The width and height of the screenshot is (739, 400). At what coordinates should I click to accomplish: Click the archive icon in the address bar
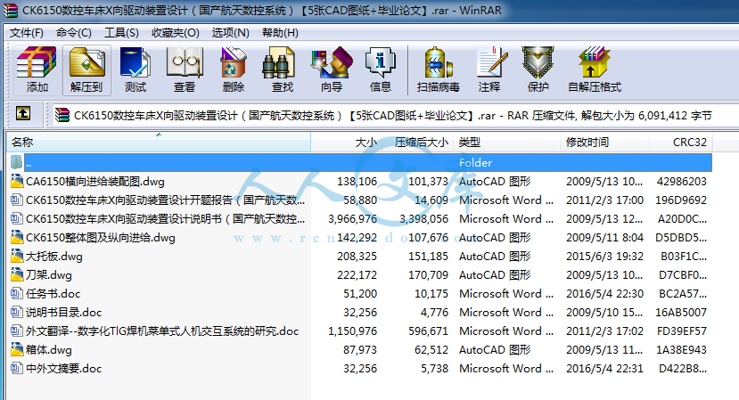coord(62,115)
